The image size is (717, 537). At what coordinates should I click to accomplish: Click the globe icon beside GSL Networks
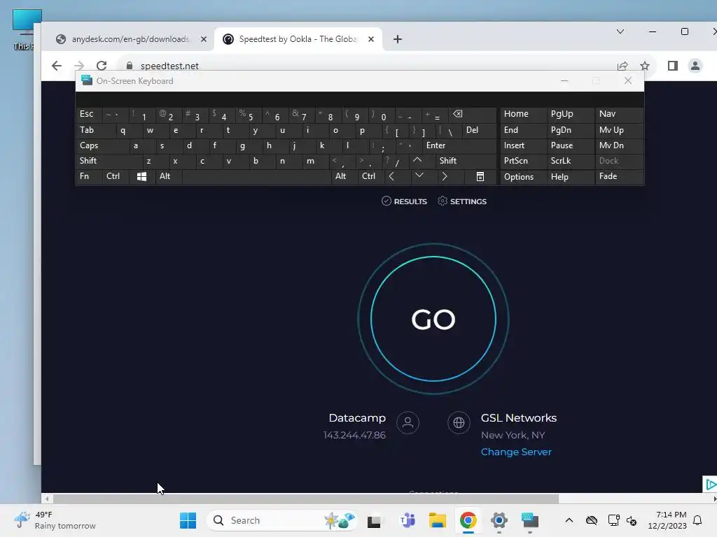pyautogui.click(x=459, y=423)
